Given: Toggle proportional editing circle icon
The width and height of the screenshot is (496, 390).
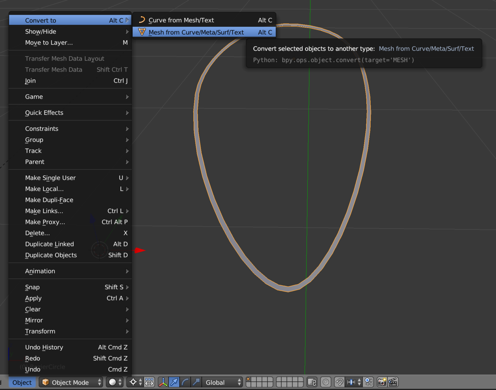Looking at the screenshot, I should point(326,383).
